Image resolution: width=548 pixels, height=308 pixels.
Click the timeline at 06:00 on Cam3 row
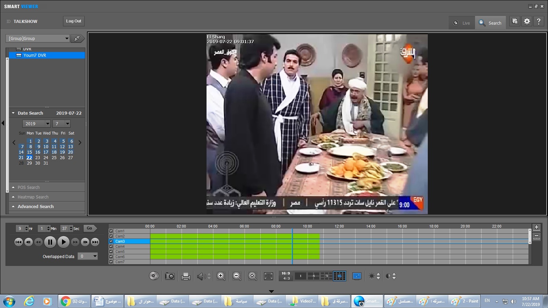tap(244, 241)
